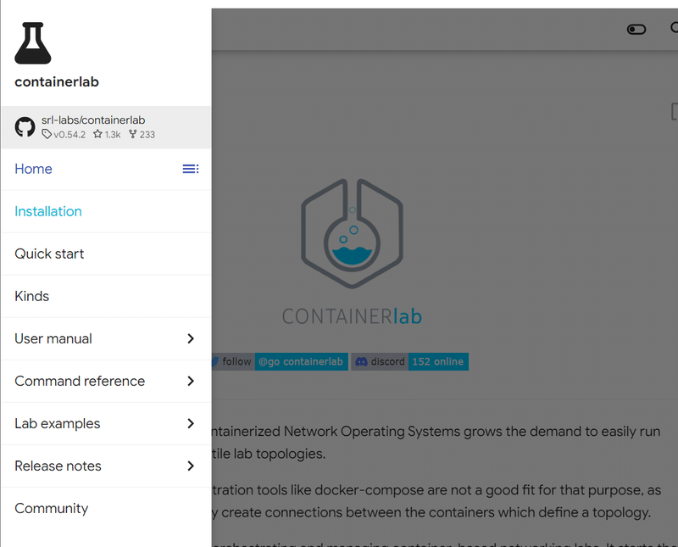Screen dimensions: 678x547
Task: Click the repository fork icon showing 233
Action: tap(142, 134)
